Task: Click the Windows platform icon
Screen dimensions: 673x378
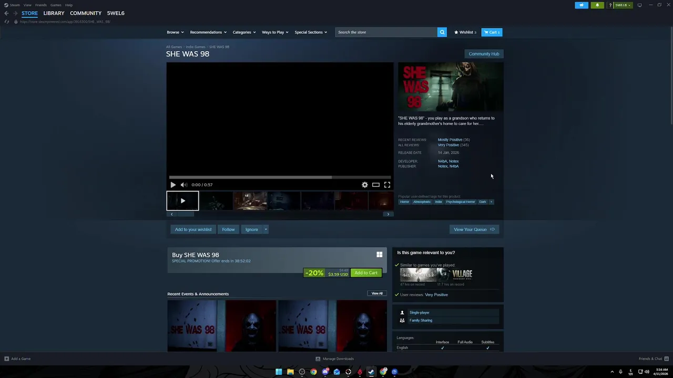Action: pos(379,255)
